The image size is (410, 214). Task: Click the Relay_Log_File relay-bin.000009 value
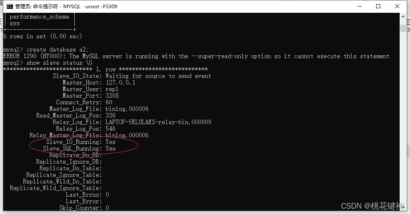[x=158, y=122]
